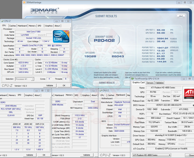Click the Close button in GPU-Z

189,155
